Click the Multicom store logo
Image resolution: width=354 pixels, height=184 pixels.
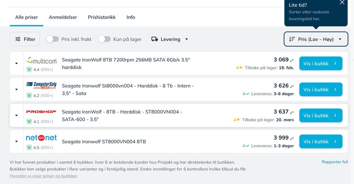coord(41,60)
